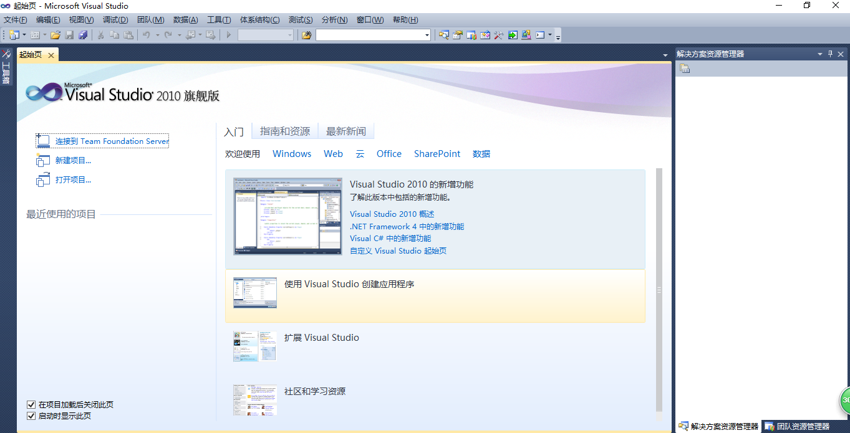The width and height of the screenshot is (850, 433).
Task: Open the Solution Explorer via its magnifier folder icon
Action: pos(444,35)
